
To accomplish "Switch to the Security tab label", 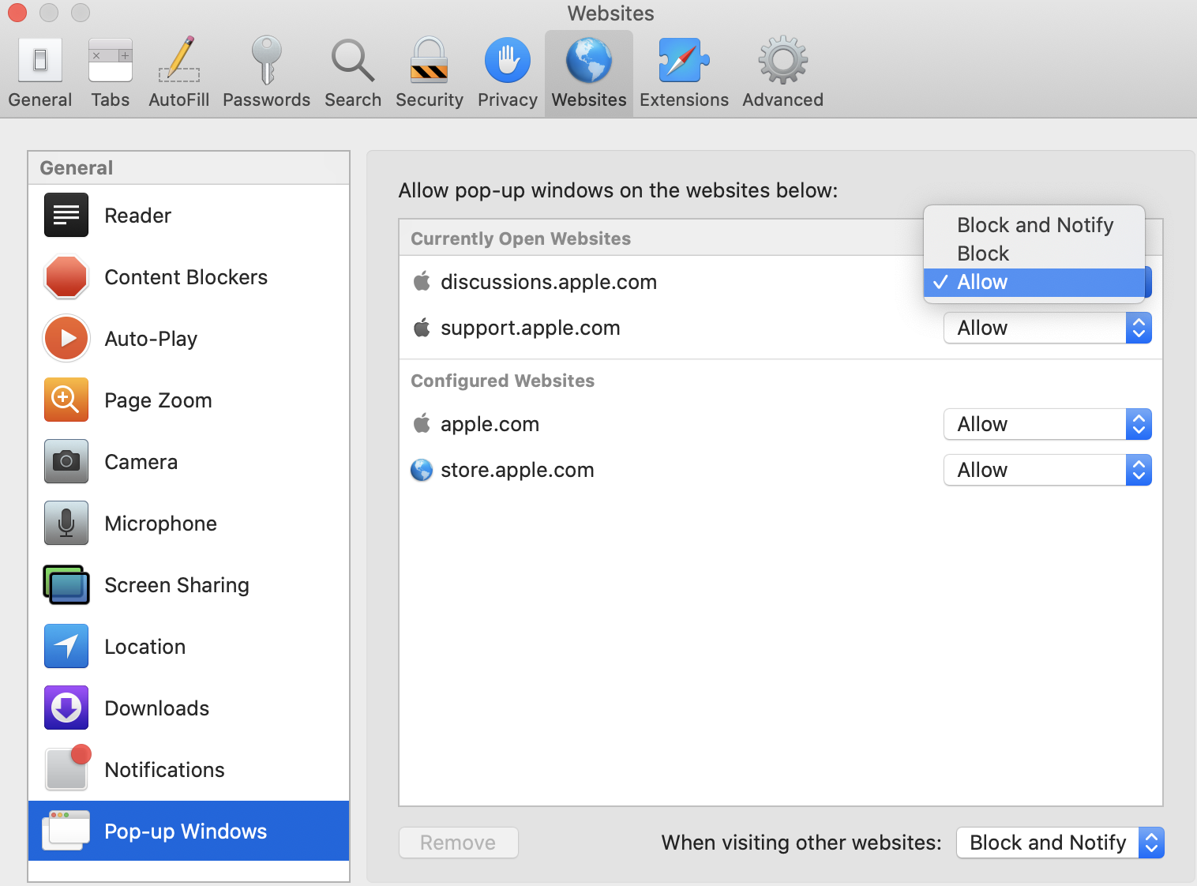I will click(430, 99).
